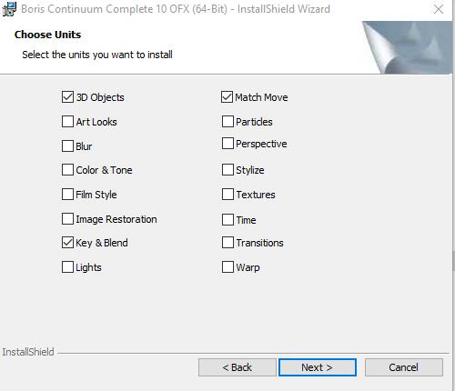Viewport: 455px width, 391px height.
Task: Tick the Particles checkbox
Action: 227,122
